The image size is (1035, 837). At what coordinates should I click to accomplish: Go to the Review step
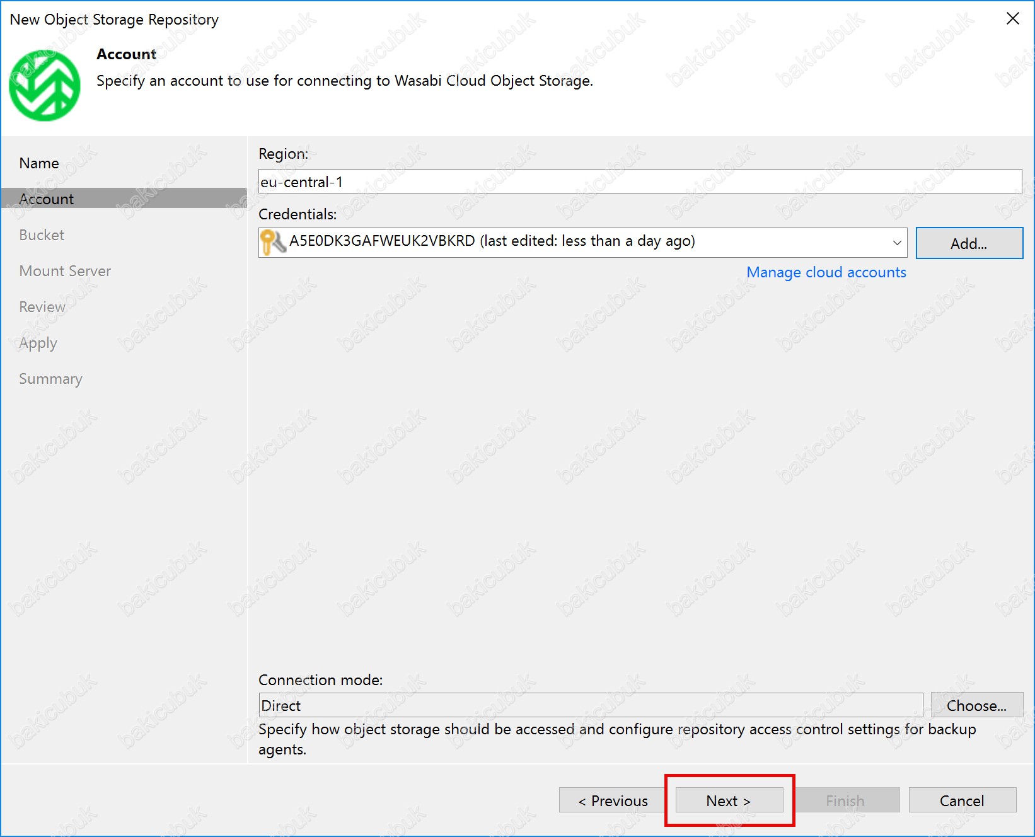tap(42, 307)
